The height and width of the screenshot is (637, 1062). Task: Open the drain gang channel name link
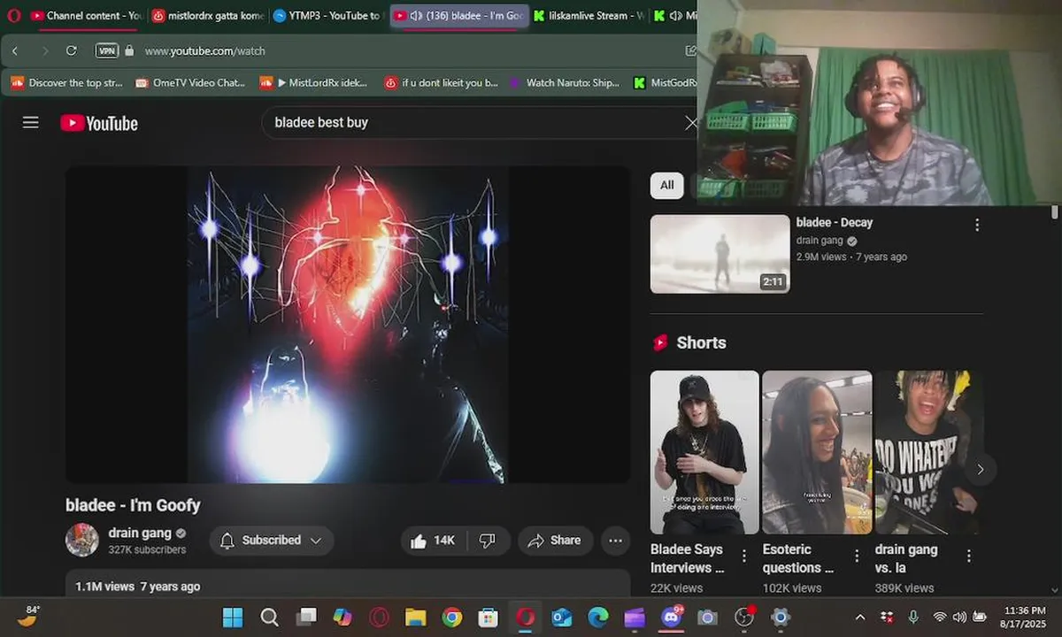click(x=140, y=533)
